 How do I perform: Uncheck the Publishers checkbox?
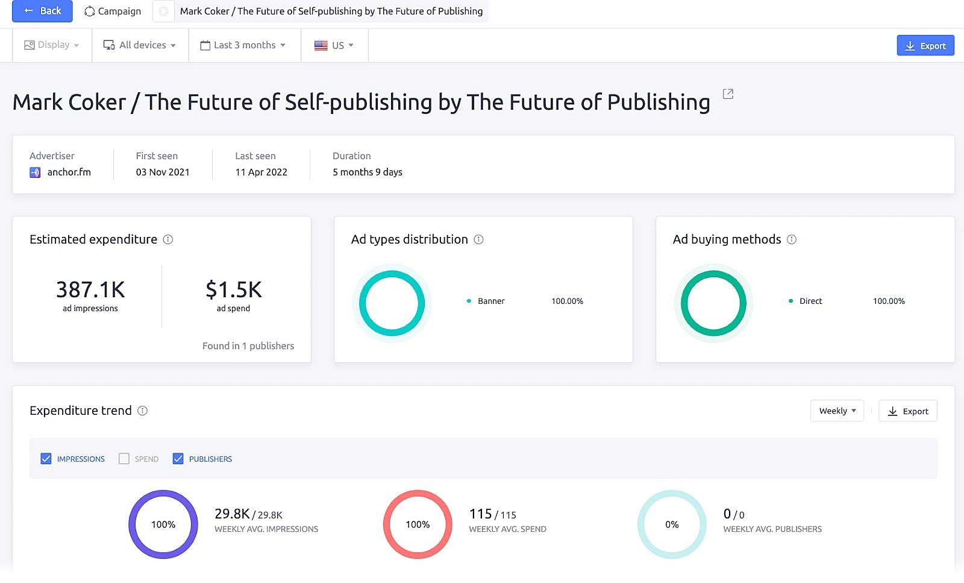[x=178, y=458]
